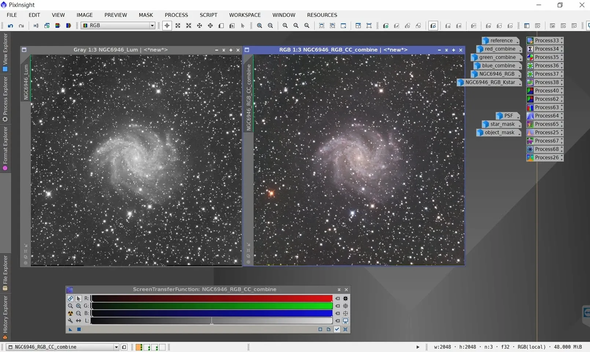This screenshot has width=590, height=352.
Task: Click zoom out icon in ScreenTransferFunction panel
Action: coord(78,313)
